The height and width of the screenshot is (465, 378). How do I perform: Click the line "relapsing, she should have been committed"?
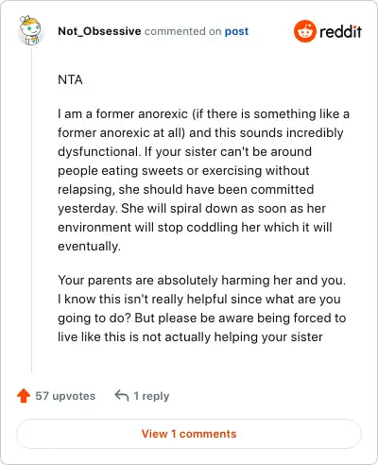(x=186, y=190)
